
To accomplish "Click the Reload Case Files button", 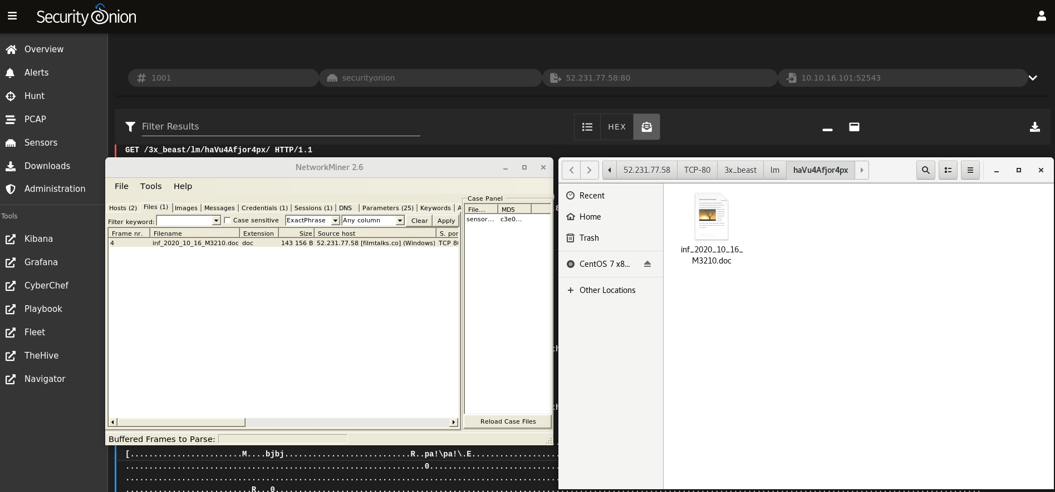I will point(508,421).
